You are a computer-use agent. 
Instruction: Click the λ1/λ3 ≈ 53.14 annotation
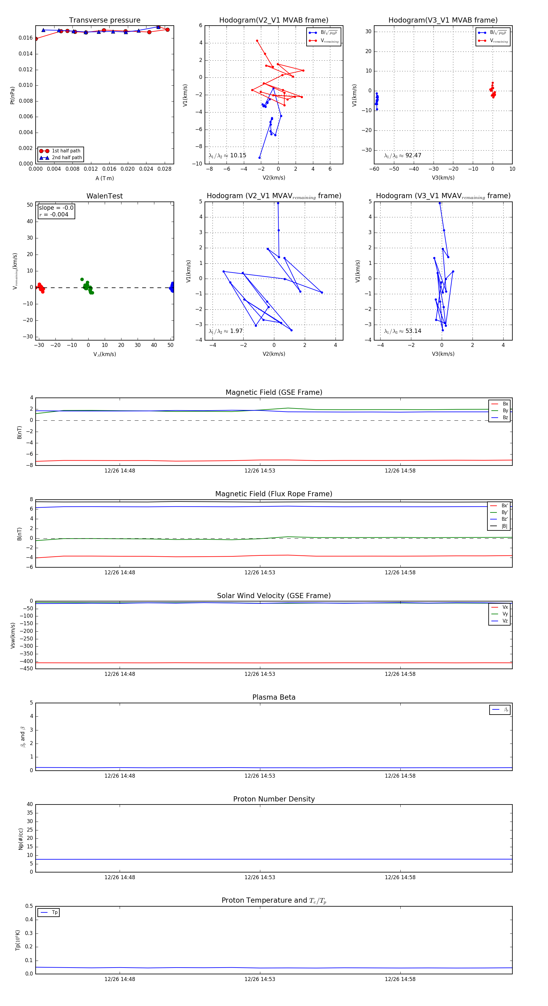click(x=402, y=331)
